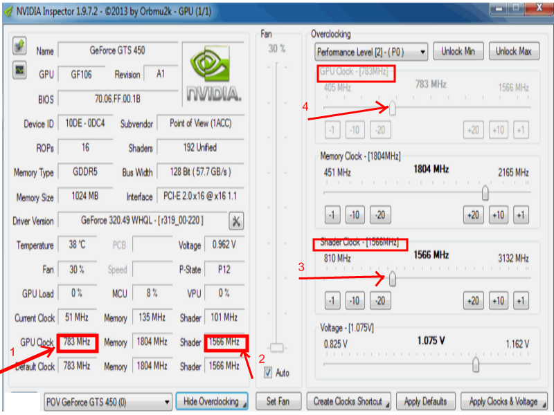Click the Default Clock row's 783 MHz value
This screenshot has height=415, width=554.
tap(77, 366)
